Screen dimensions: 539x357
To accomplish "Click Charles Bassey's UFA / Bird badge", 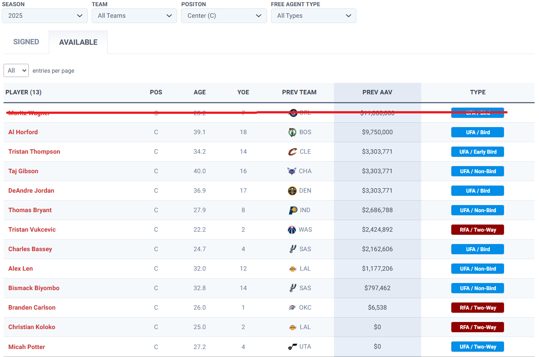I will coord(477,249).
